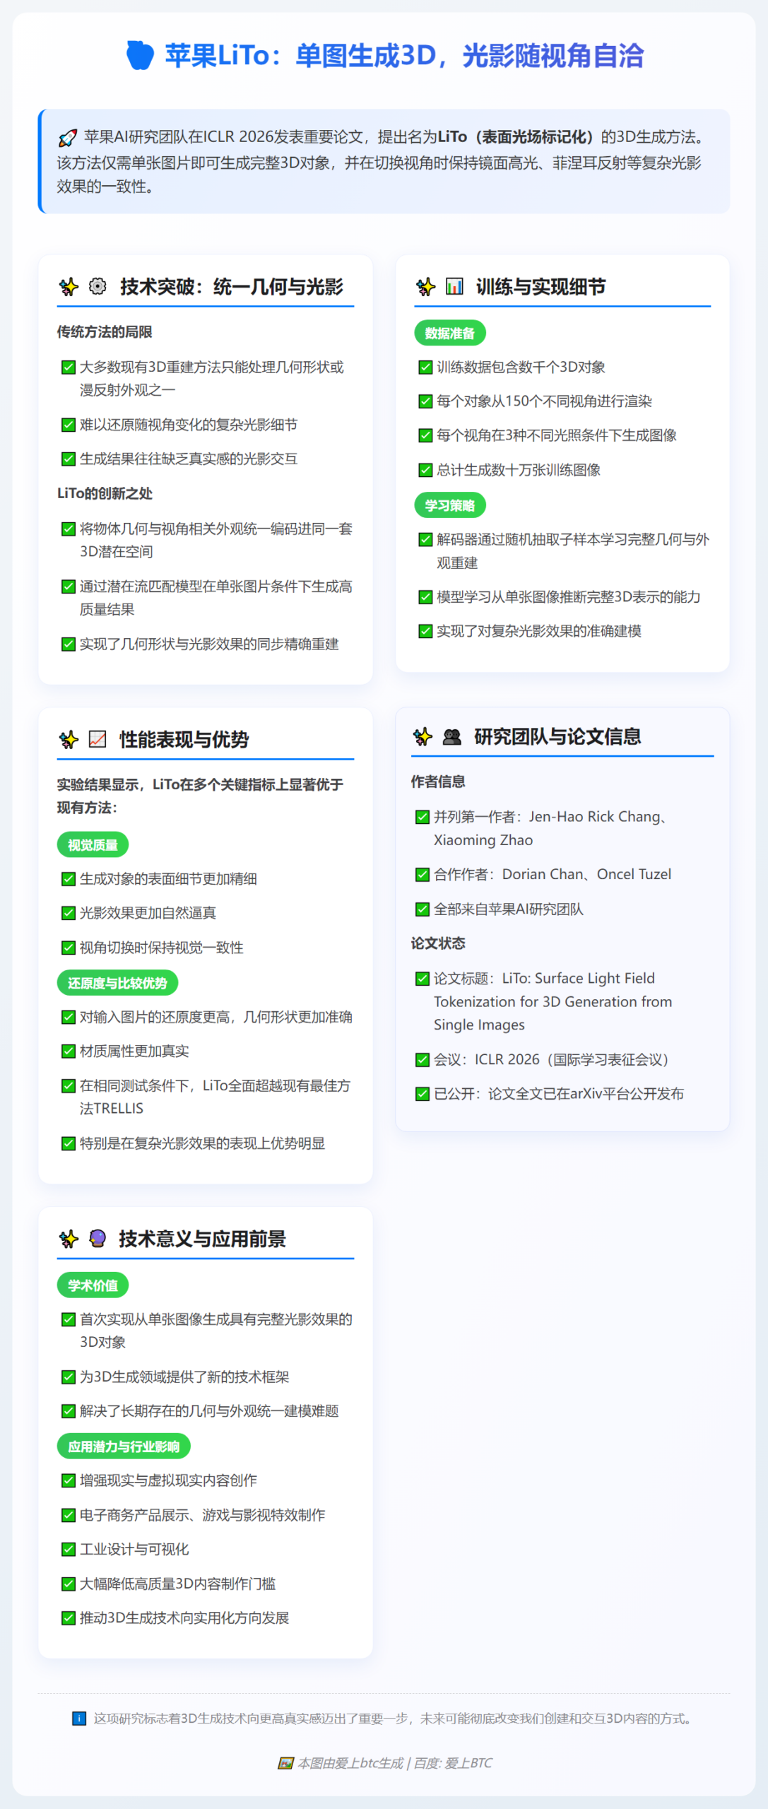The image size is (768, 1809).
Task: Click the checkmark beside 为3D生成领域提供了新的技术框架
Action: tap(69, 1377)
